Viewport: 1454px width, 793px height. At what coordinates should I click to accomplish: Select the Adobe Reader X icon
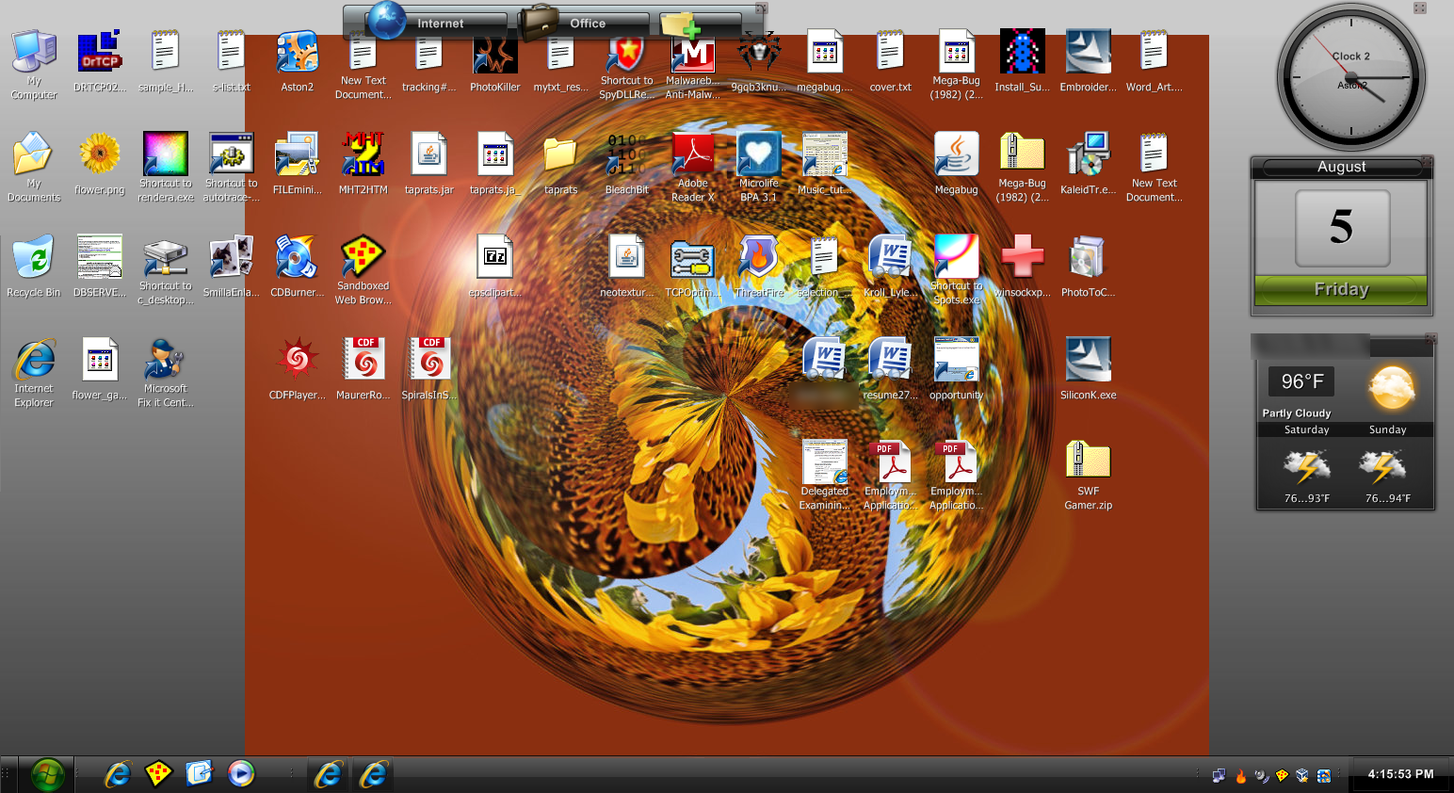click(693, 167)
